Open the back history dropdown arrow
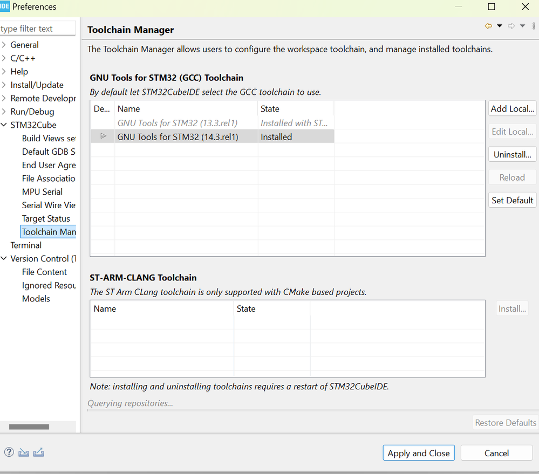This screenshot has height=474, width=539. 500,26
